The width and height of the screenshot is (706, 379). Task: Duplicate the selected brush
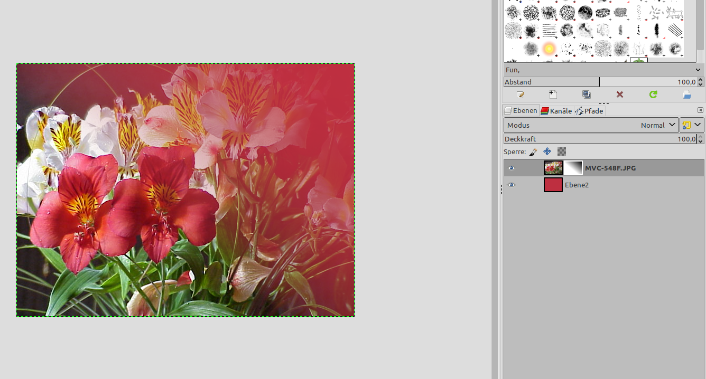point(587,94)
